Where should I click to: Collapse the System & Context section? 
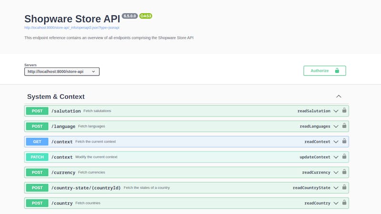point(339,97)
